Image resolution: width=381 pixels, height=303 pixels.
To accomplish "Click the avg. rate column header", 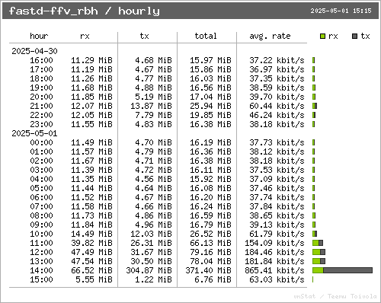I will click(270, 37).
